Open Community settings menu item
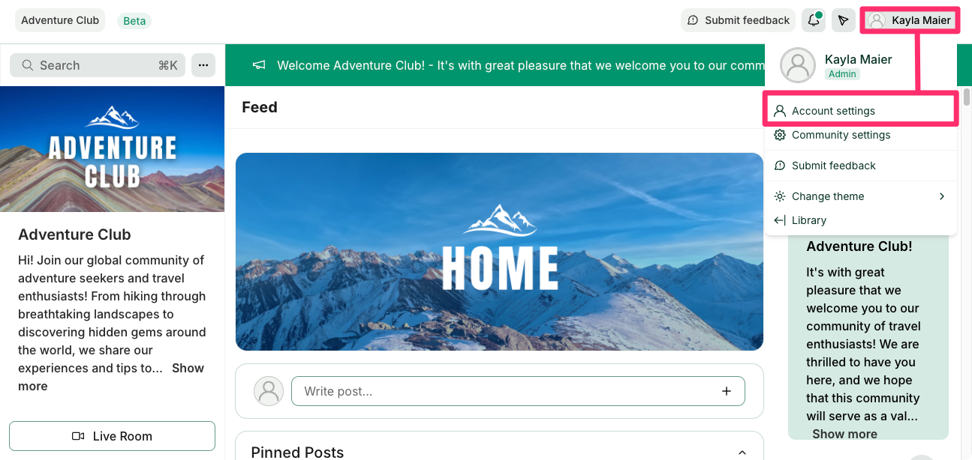 click(861, 135)
